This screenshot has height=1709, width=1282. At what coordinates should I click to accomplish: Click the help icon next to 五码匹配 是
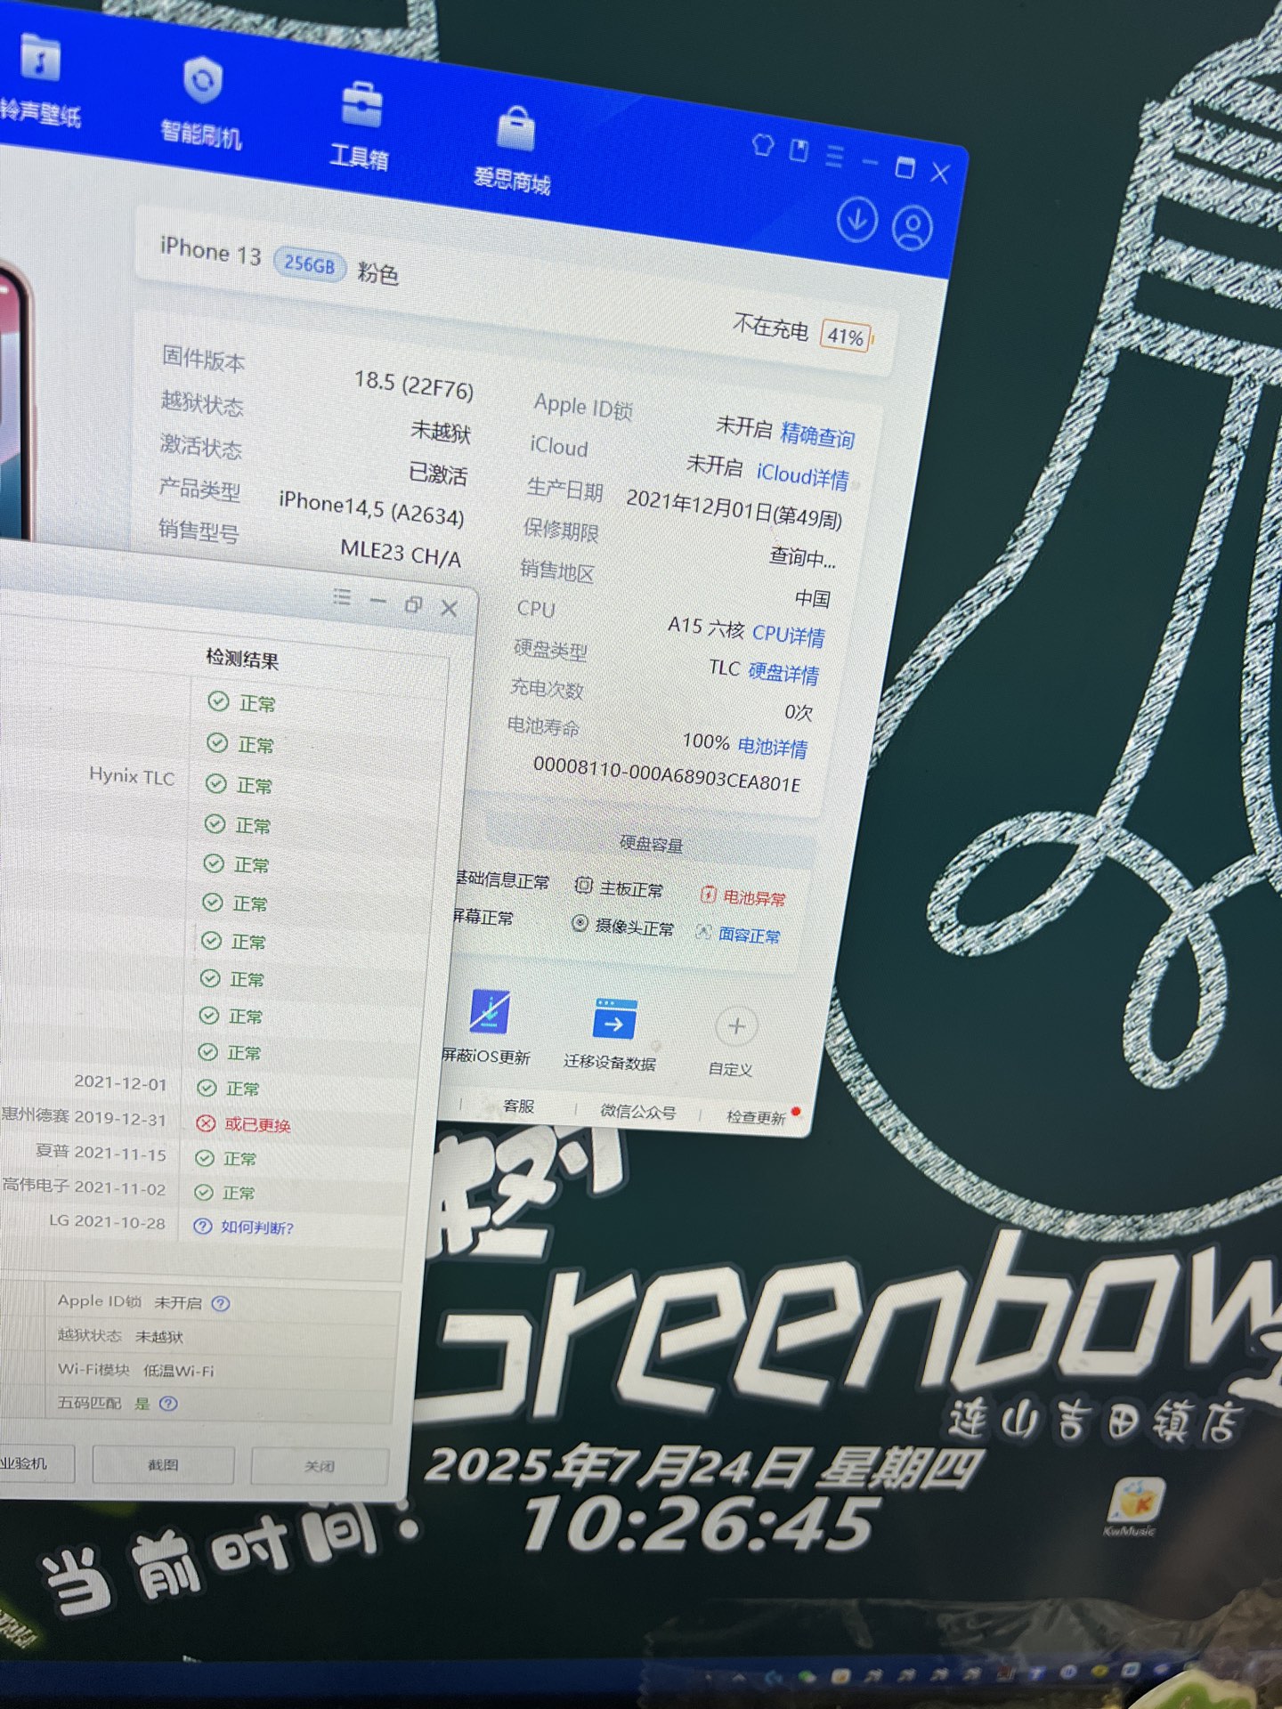(168, 1404)
